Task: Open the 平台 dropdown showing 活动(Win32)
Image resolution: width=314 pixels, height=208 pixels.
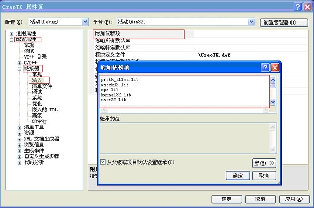Action: (251, 22)
